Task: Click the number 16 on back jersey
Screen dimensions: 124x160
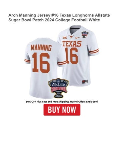Action: click(41, 63)
